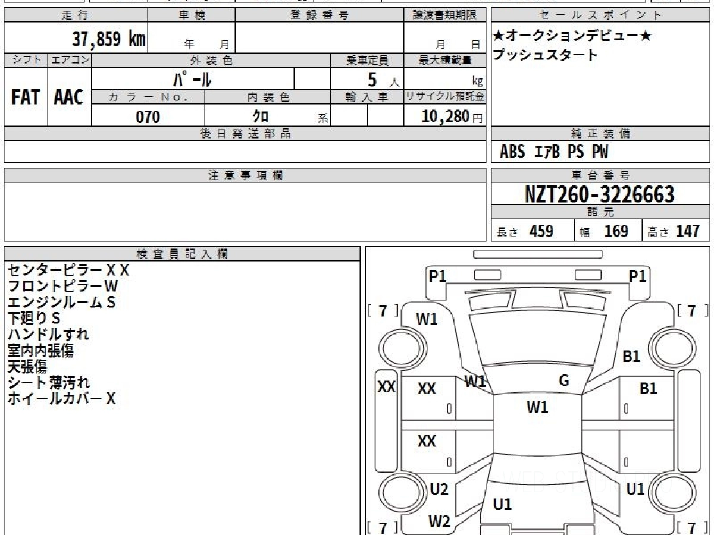Select the ハンドルすれ inspector note
This screenshot has width=714, height=535.
48,335
